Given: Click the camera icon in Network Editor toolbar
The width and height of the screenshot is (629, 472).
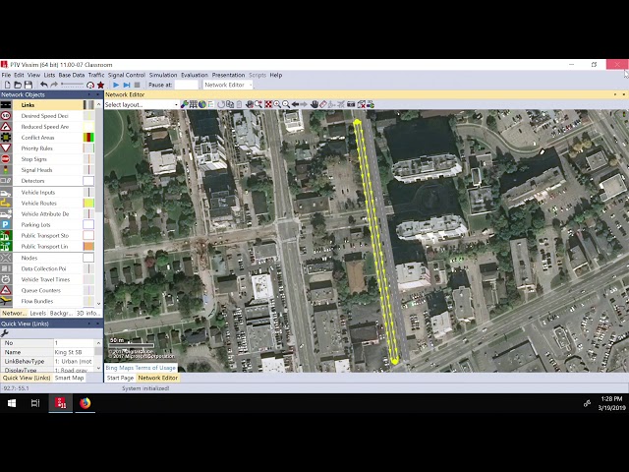Looking at the screenshot, I should [351, 104].
